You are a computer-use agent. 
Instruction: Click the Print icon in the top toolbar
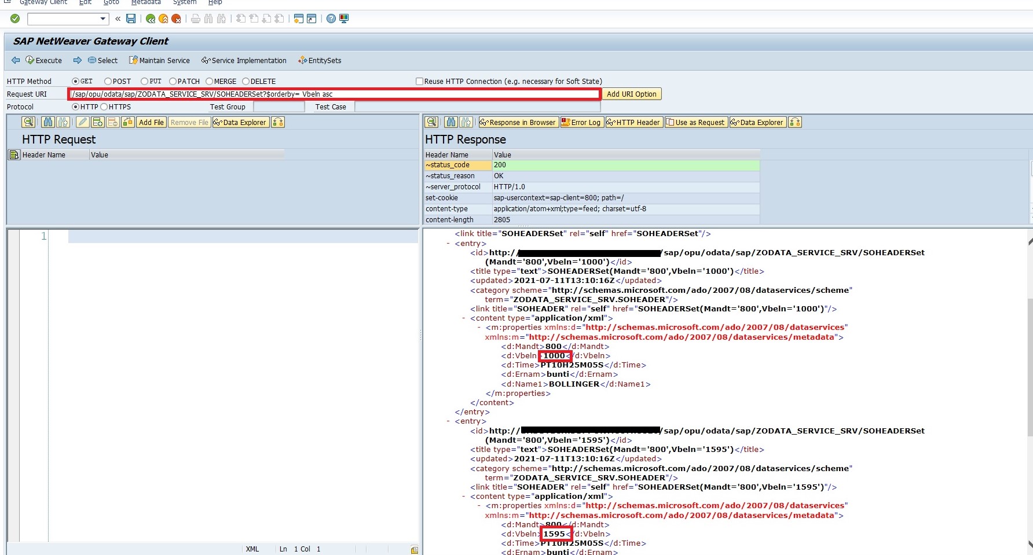(195, 19)
